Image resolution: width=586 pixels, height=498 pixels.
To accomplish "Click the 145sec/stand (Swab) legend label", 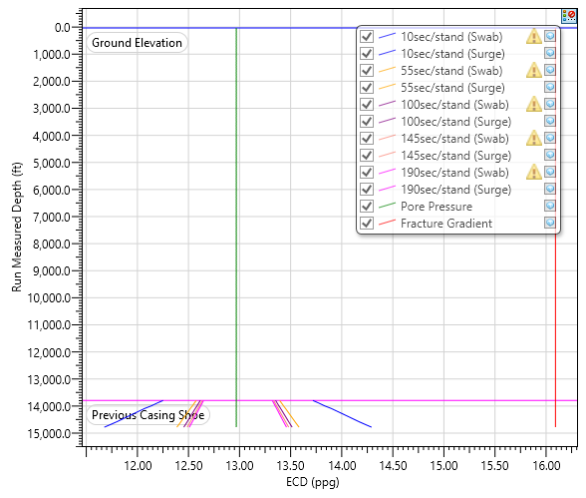I will pos(454,139).
